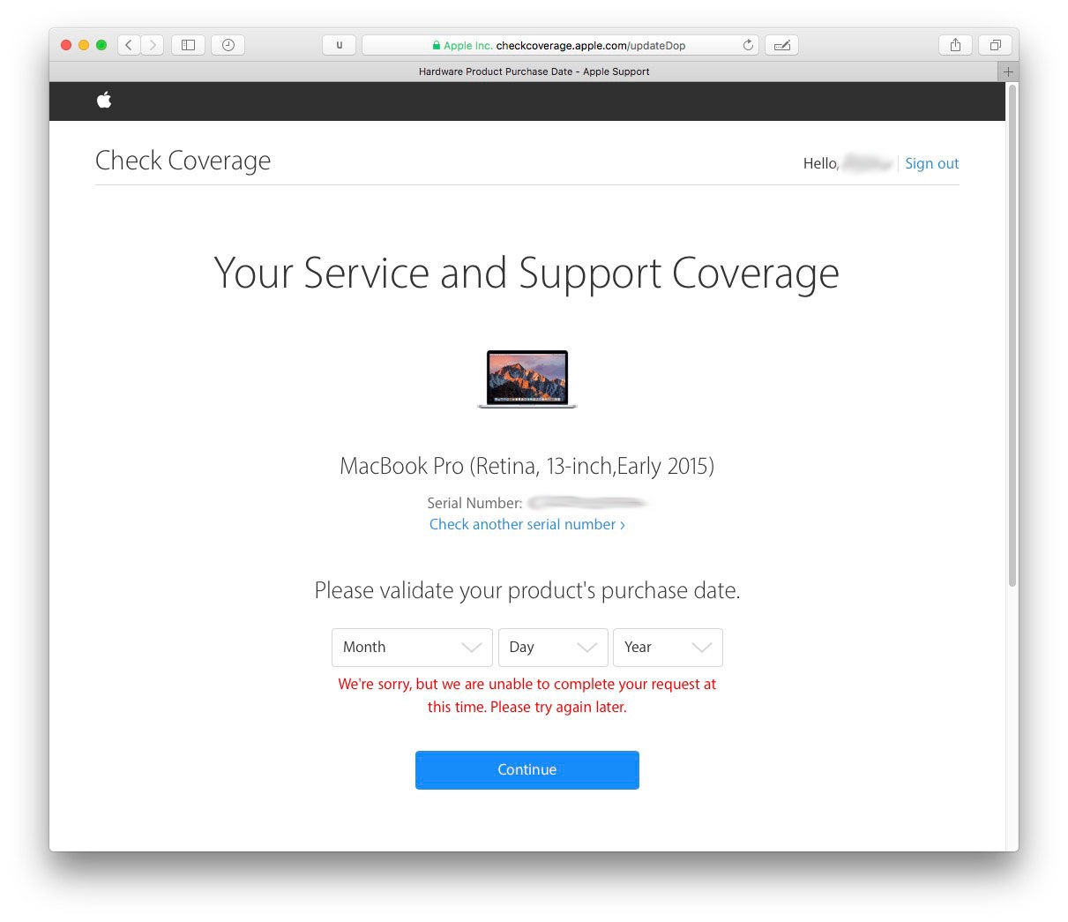Click the red 'We're sorry' error message
The width and height of the screenshot is (1068, 922).
(x=527, y=695)
